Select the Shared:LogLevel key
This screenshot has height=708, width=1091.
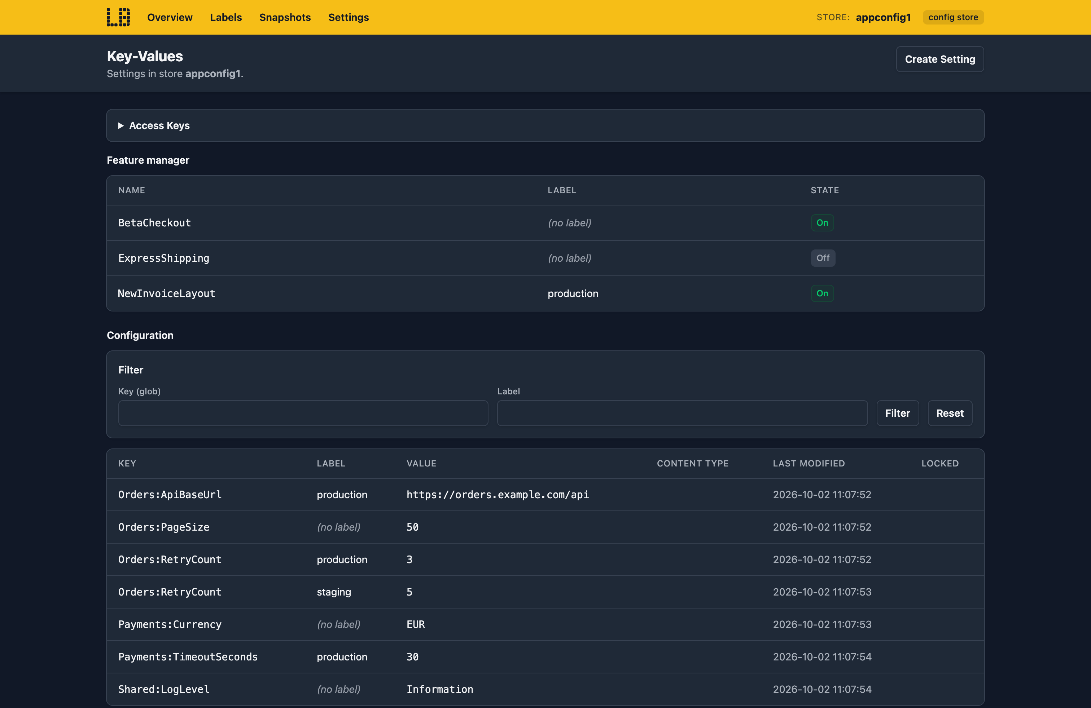point(164,690)
